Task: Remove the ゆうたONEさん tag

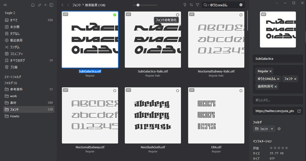Action: [x=278, y=79]
